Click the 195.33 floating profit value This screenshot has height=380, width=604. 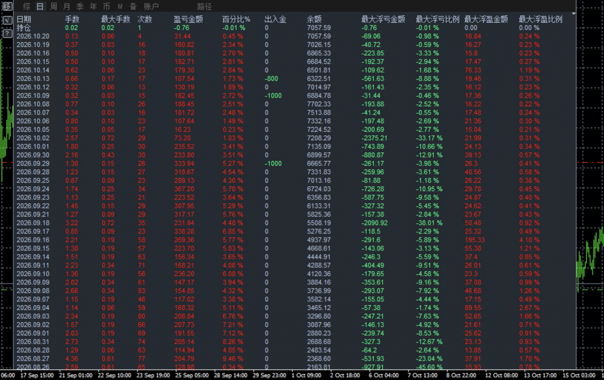coord(475,240)
